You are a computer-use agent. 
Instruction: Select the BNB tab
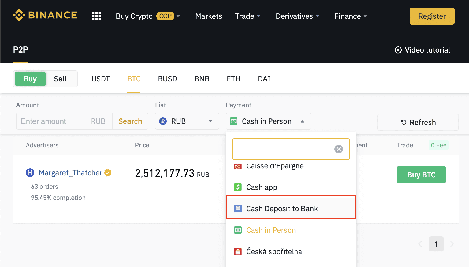tap(202, 79)
